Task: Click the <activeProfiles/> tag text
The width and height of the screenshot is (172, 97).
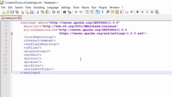Action: click(x=39, y=69)
